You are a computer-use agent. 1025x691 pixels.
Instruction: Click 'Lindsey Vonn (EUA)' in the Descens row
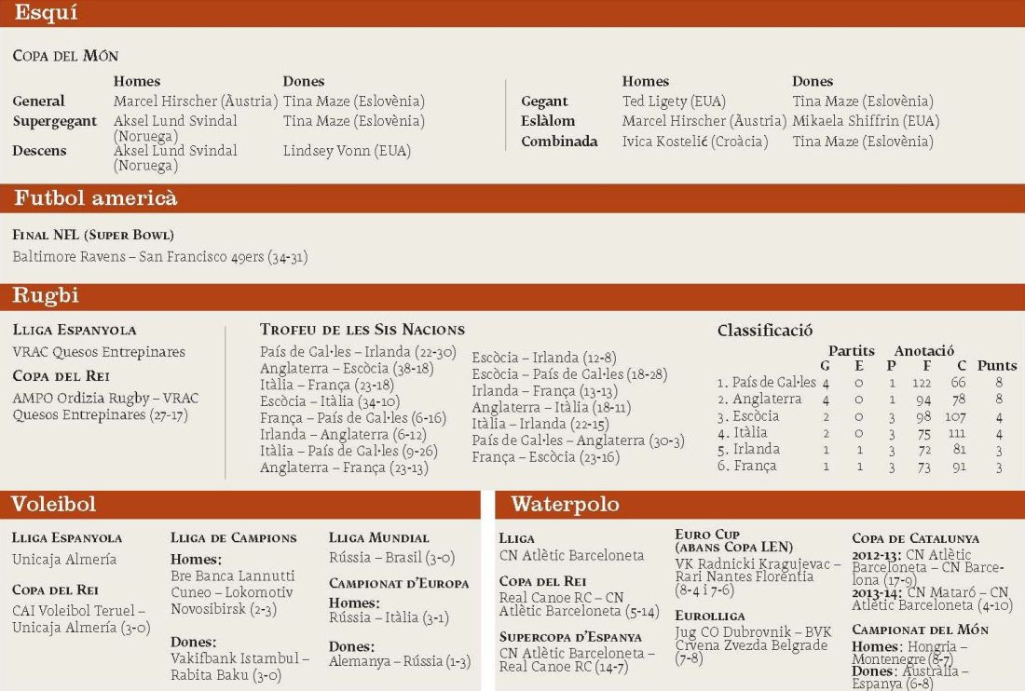347,151
